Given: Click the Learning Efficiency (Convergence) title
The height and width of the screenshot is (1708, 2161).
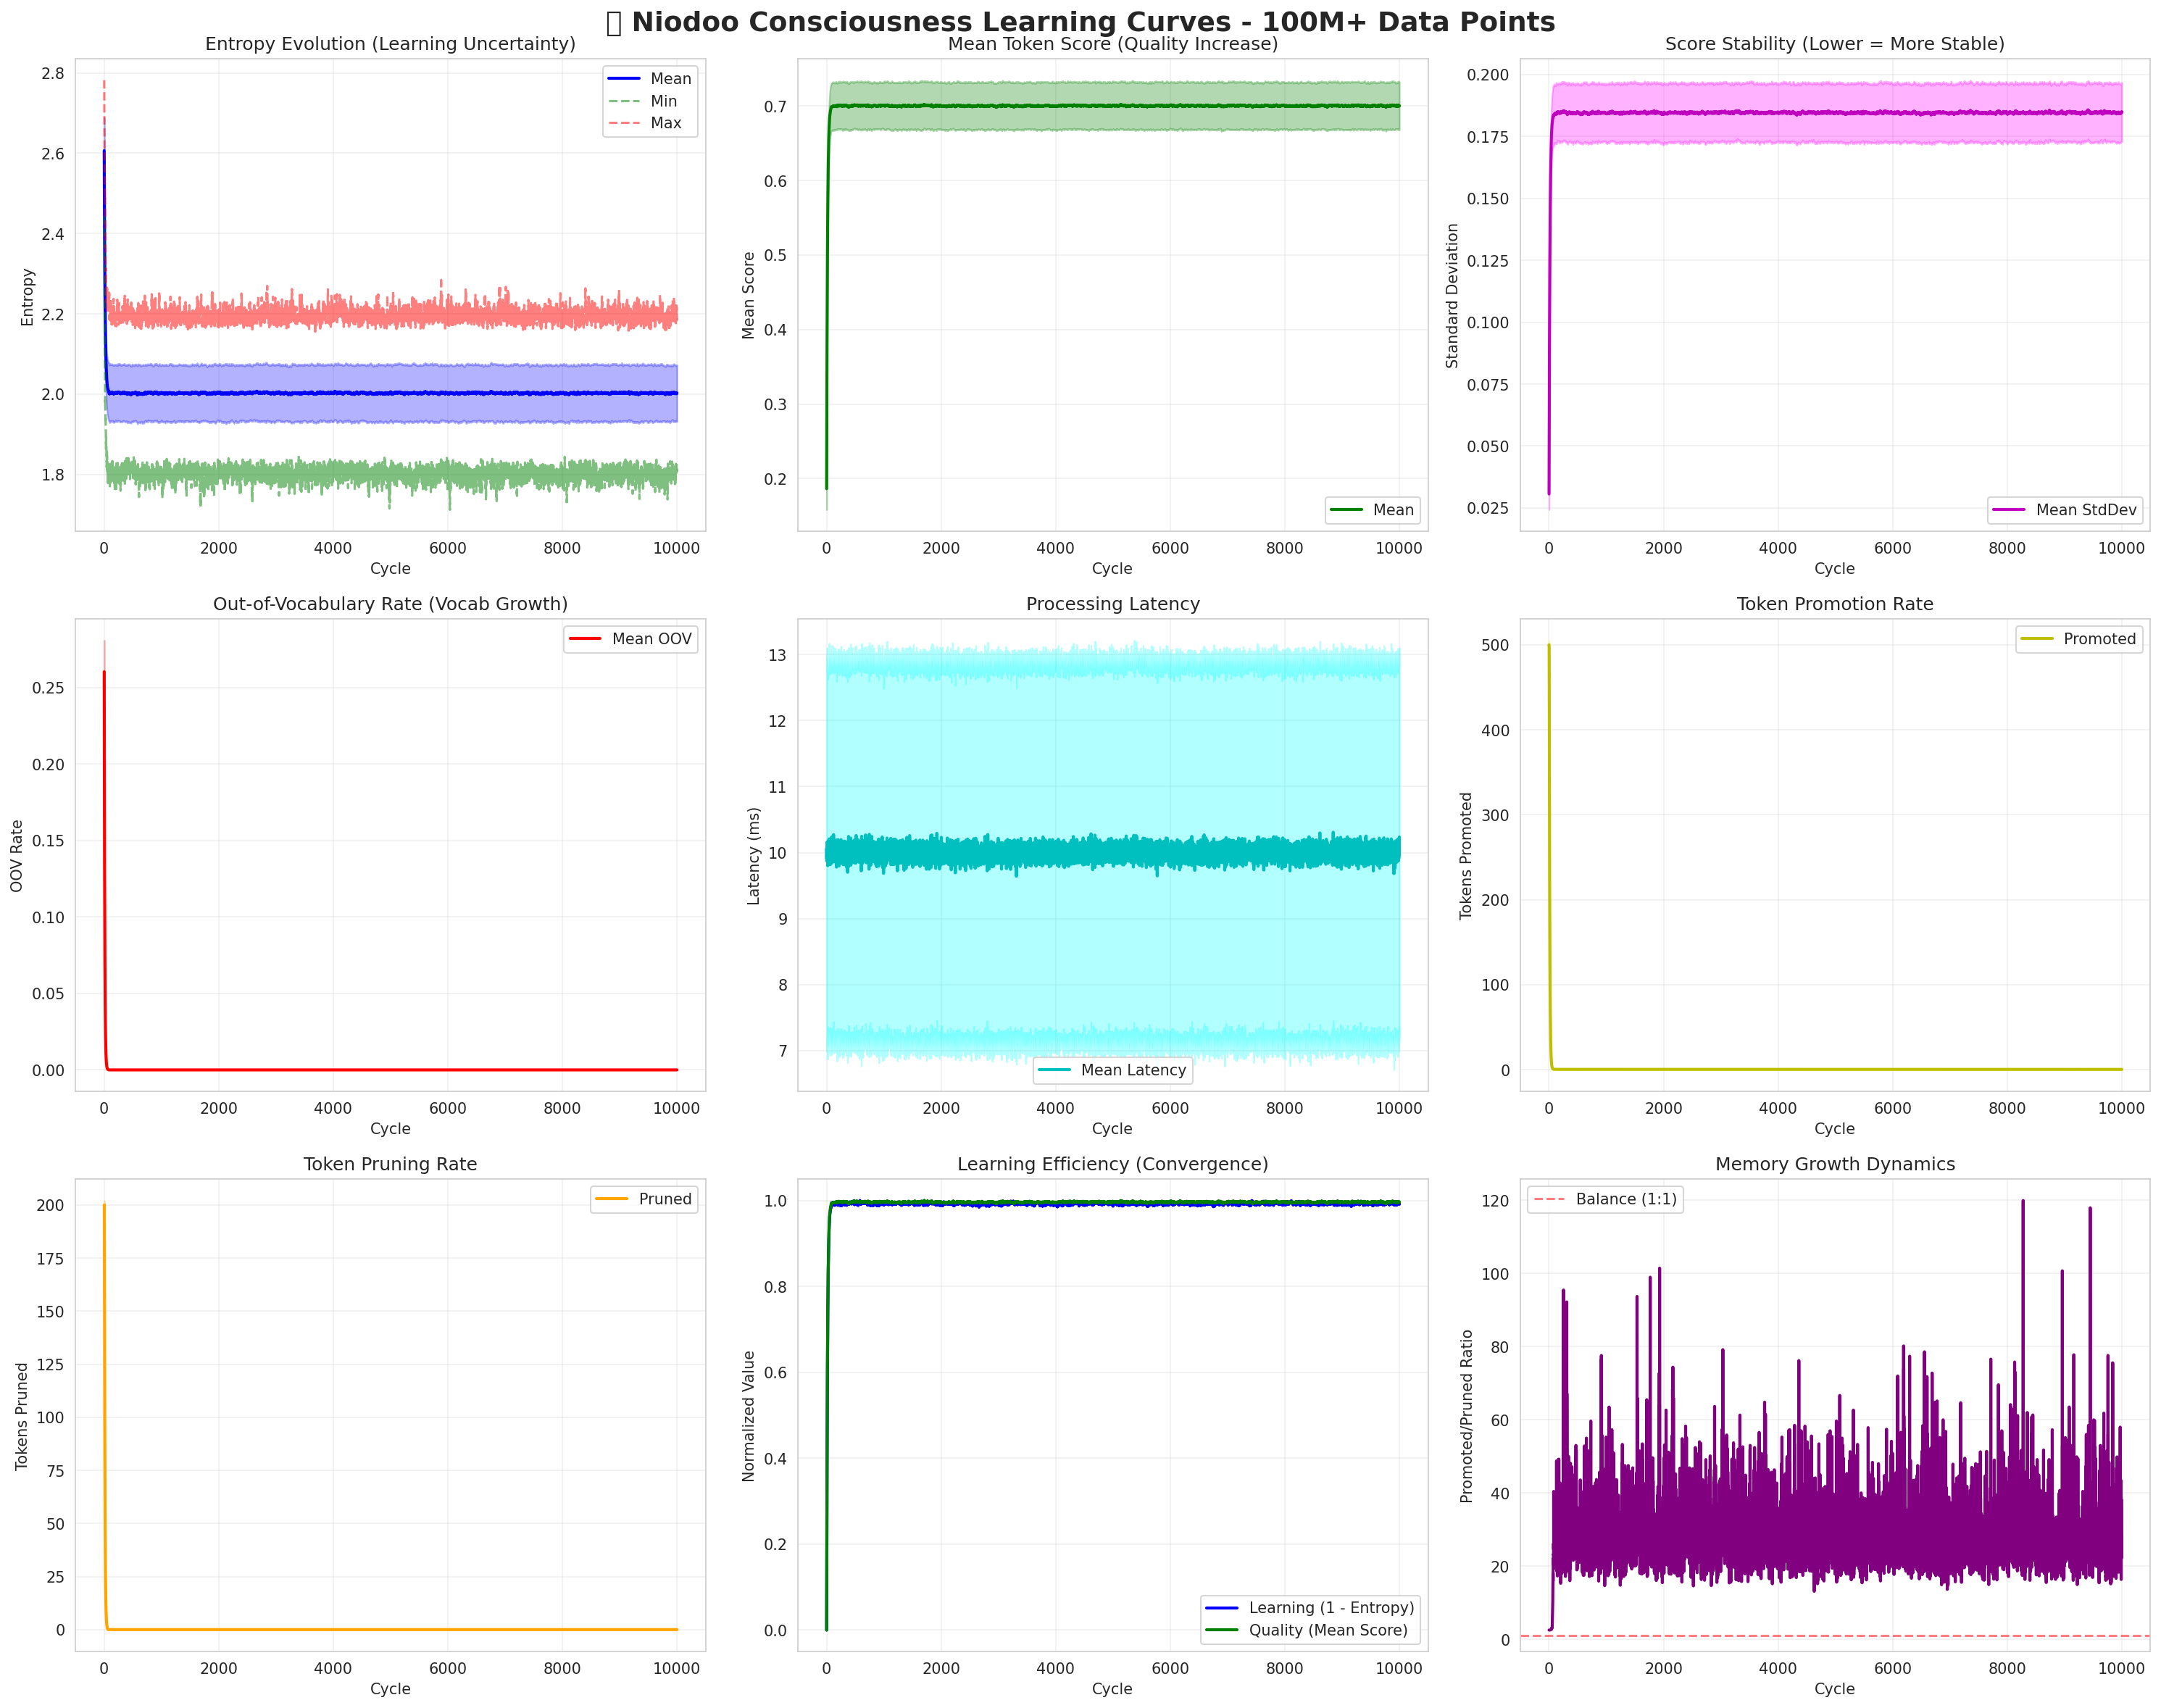Looking at the screenshot, I should [x=1112, y=1164].
